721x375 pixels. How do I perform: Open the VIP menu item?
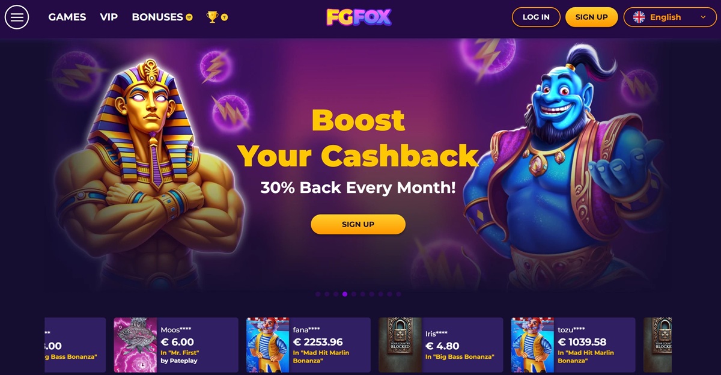click(x=109, y=17)
